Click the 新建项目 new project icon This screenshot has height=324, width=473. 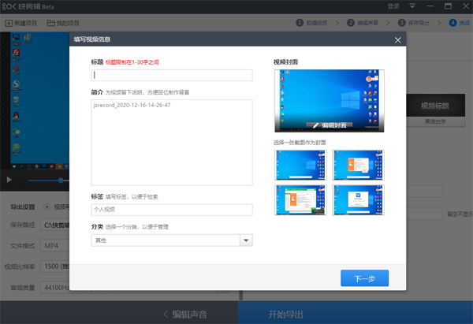[9, 23]
